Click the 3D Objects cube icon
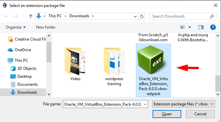This screenshot has width=221, height=122. (13, 68)
